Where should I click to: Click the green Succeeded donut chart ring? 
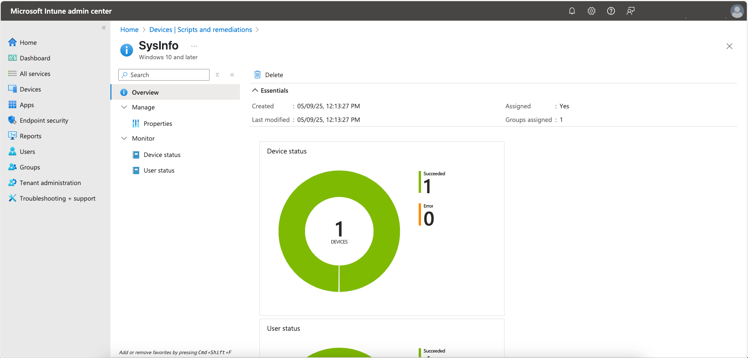click(x=339, y=183)
